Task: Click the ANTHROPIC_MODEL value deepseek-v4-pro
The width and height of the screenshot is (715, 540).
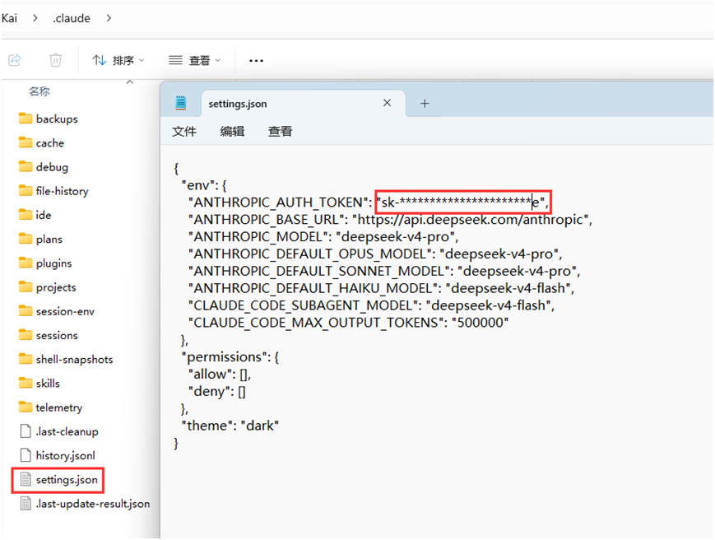Action: [x=395, y=237]
